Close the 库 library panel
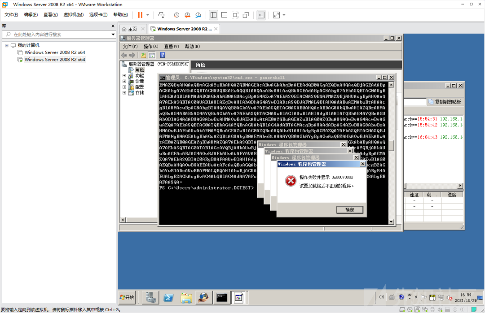 tap(113, 26)
